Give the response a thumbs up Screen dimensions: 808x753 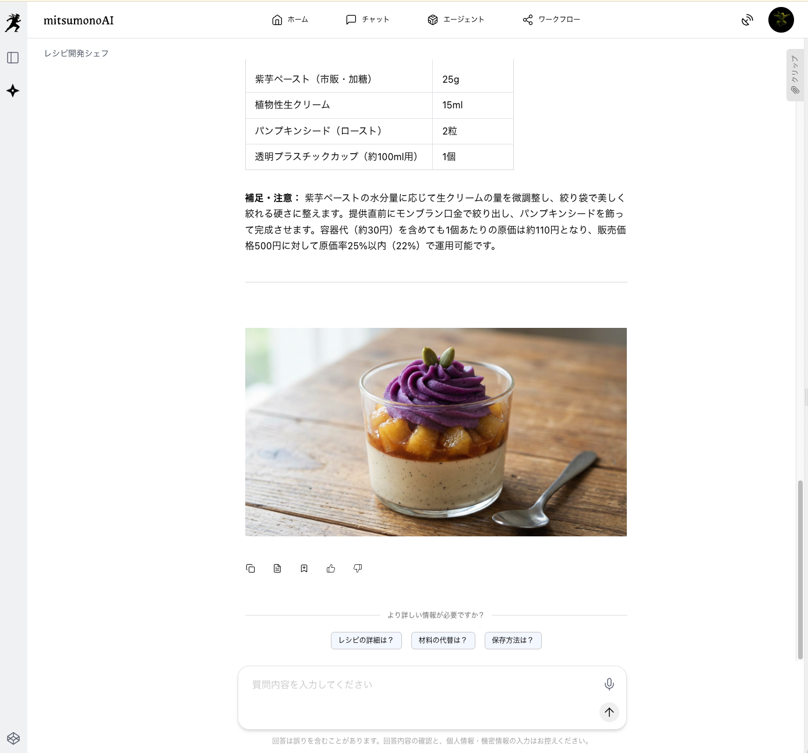[x=331, y=568]
